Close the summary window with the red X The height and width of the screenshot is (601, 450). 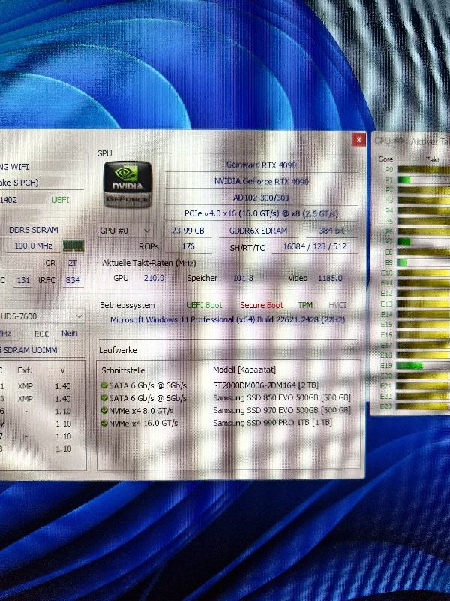click(359, 140)
